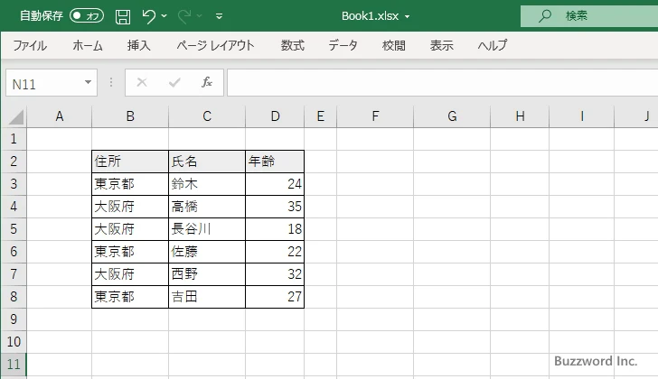The image size is (658, 379).
Task: Select column I header
Action: (582, 116)
